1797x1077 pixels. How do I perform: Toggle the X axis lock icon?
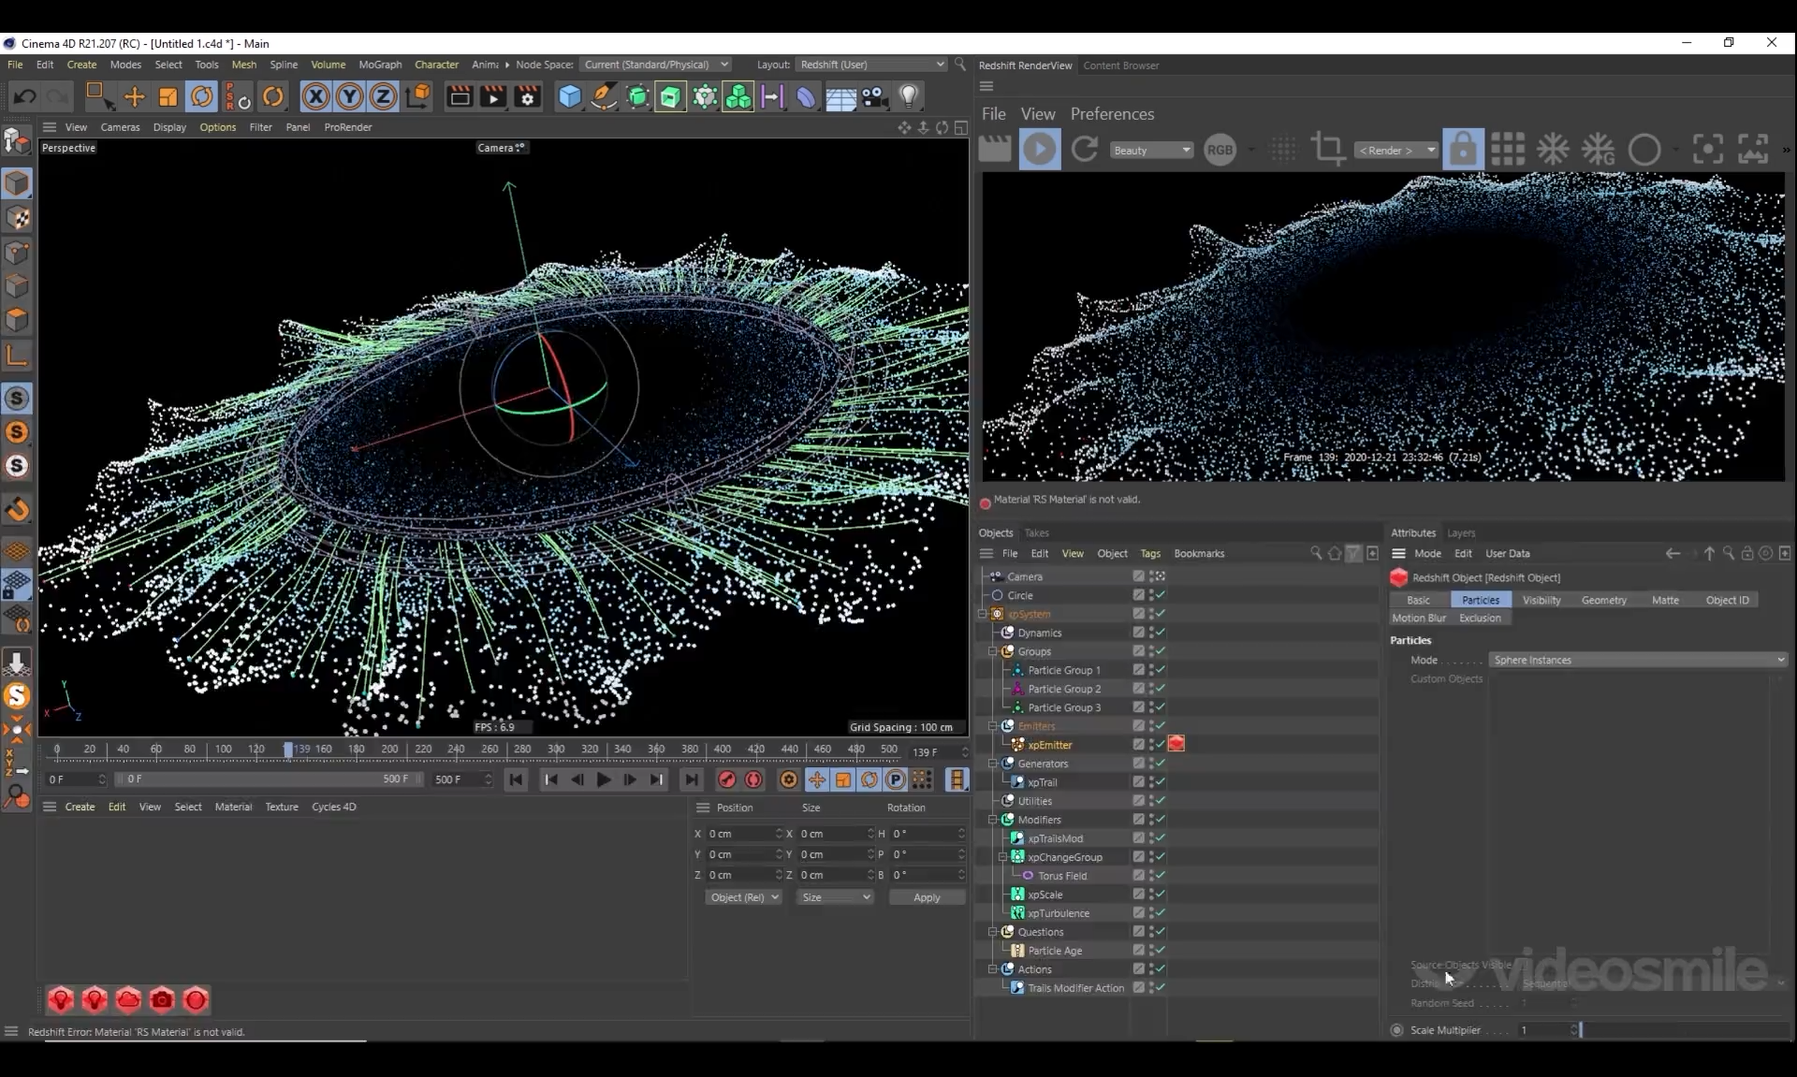[315, 96]
